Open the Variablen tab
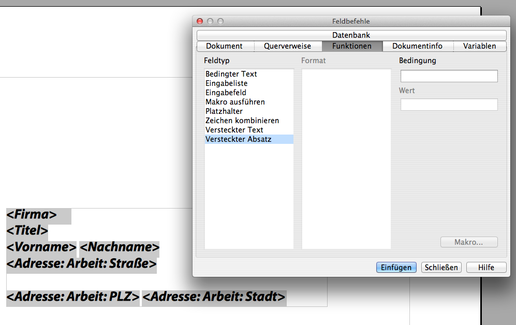516x325 pixels. (479, 46)
